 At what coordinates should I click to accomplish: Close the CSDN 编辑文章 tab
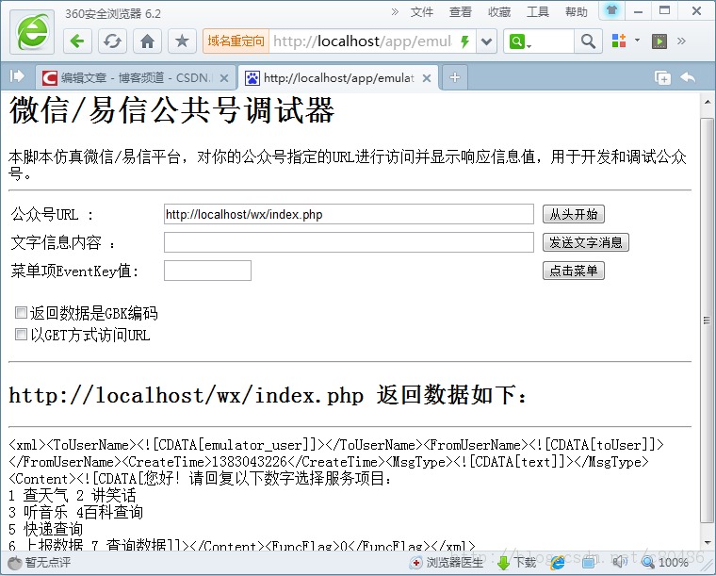224,78
